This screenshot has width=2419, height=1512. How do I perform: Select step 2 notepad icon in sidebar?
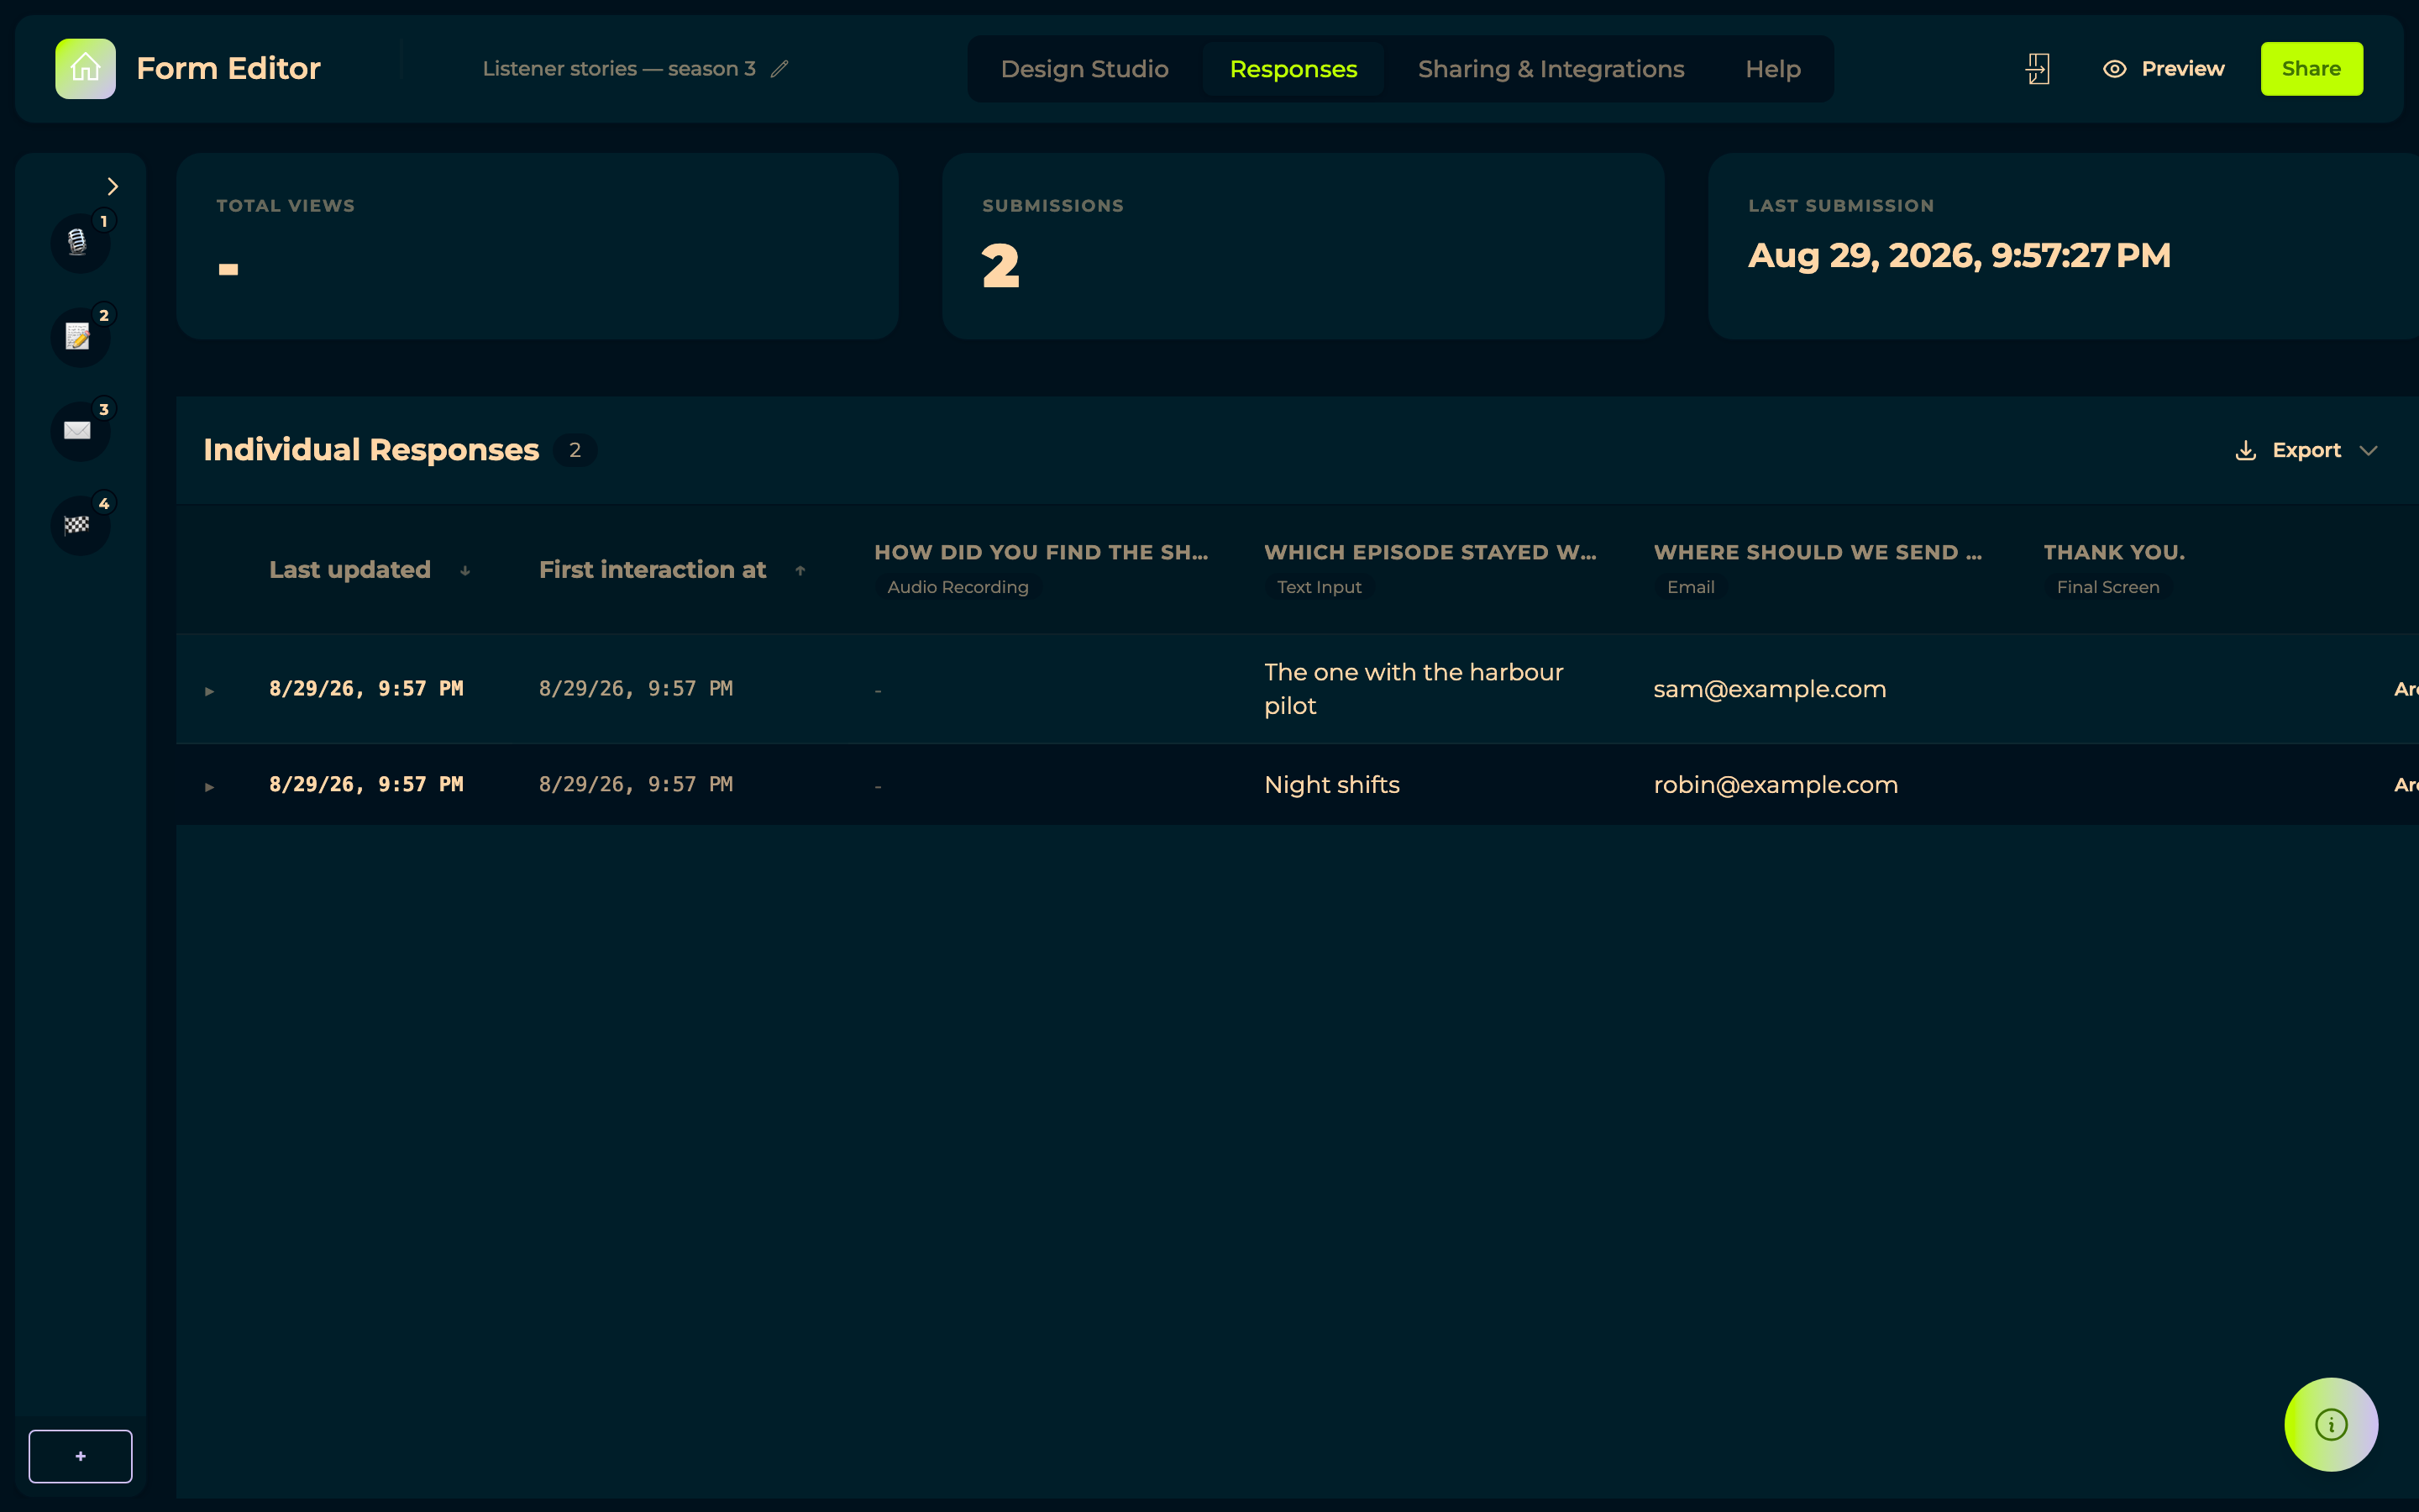point(80,336)
